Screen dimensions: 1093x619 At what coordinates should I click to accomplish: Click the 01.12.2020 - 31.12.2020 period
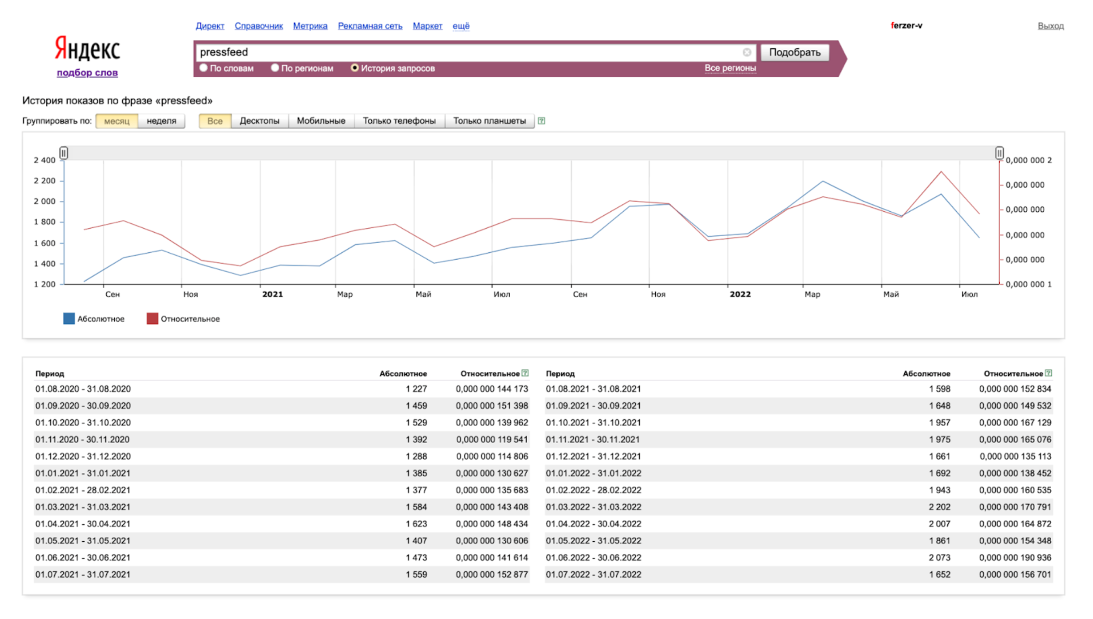click(83, 457)
